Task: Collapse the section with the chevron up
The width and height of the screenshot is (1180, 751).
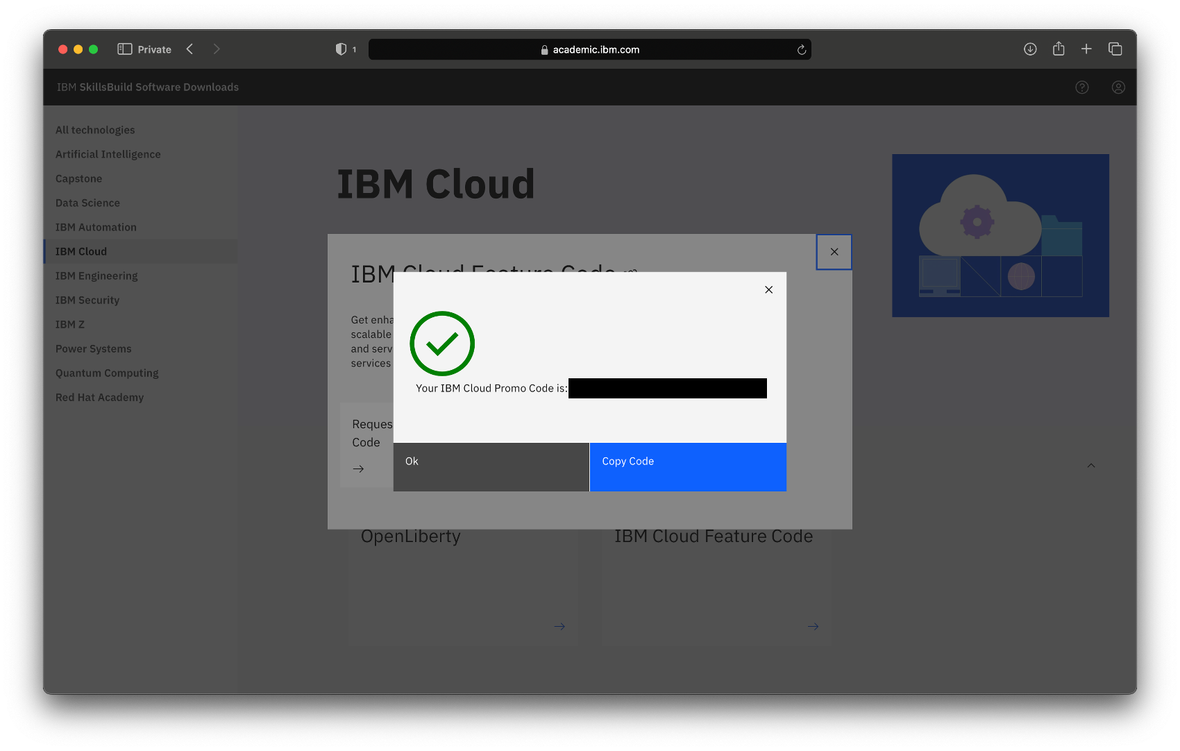Action: (x=1091, y=466)
